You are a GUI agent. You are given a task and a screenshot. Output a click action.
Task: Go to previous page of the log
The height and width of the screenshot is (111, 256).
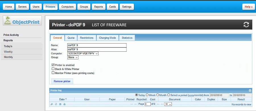pyautogui.click(x=135, y=104)
